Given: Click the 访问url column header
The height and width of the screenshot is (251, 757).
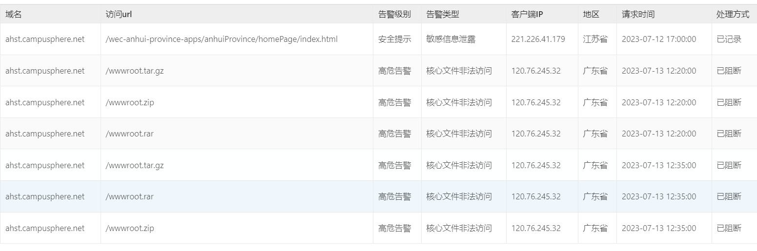Looking at the screenshot, I should tap(119, 15).
